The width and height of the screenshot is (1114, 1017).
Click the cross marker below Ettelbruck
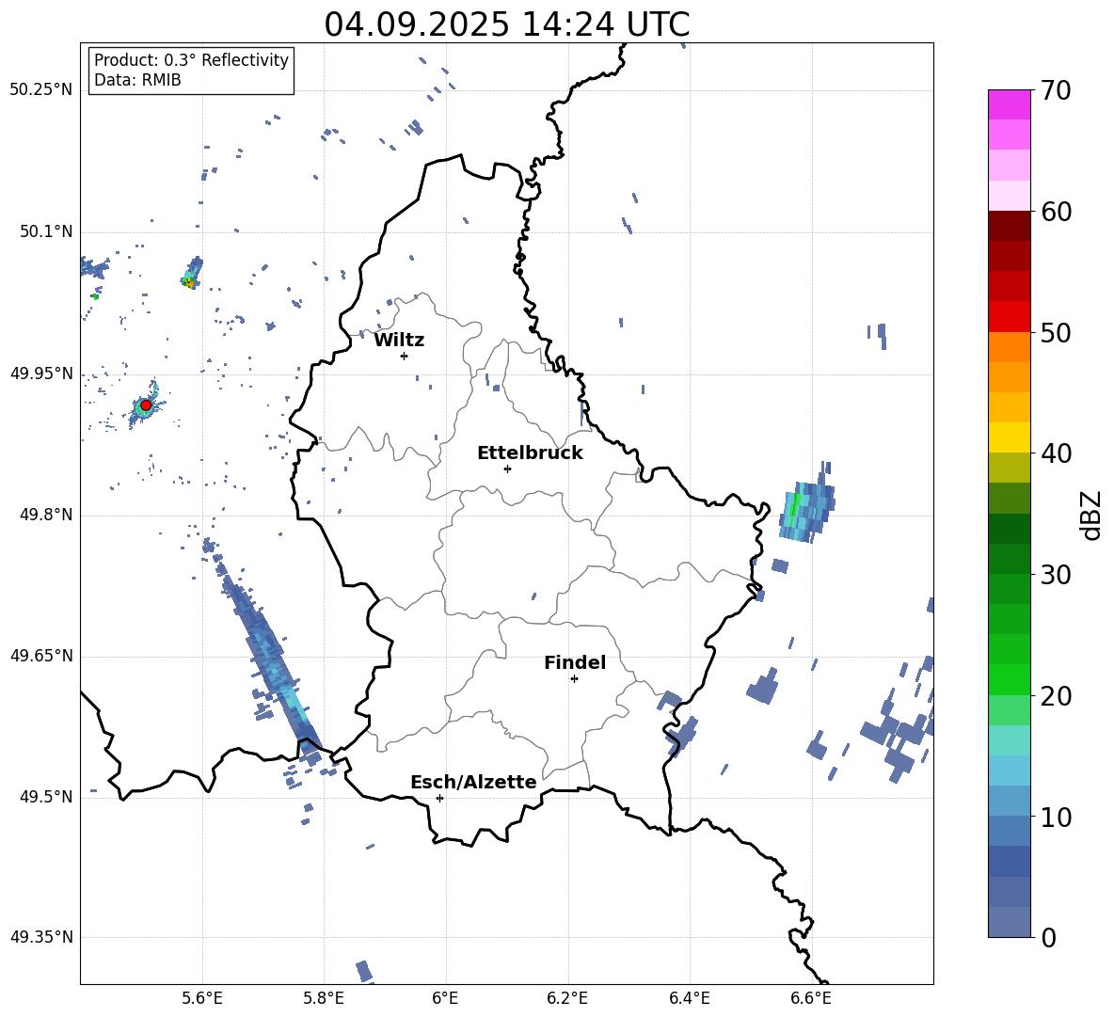tap(507, 469)
